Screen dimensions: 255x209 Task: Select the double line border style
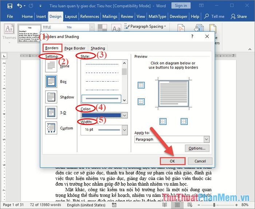pos(102,98)
